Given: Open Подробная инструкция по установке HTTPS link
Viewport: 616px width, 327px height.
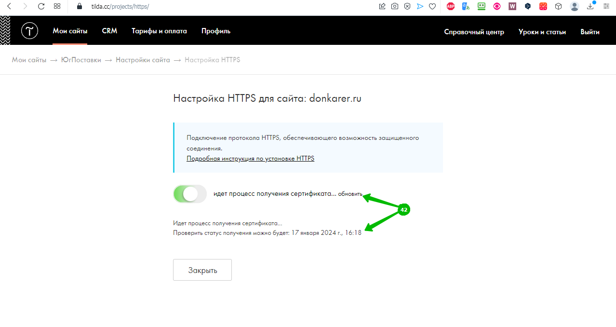Looking at the screenshot, I should pyautogui.click(x=251, y=158).
